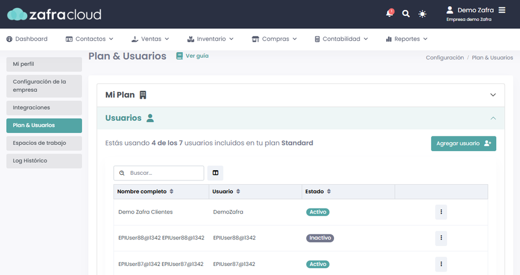Click the column chooser icon beside search

(215, 173)
